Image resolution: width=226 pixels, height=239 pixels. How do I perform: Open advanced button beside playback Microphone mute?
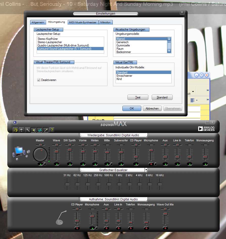click(x=155, y=164)
